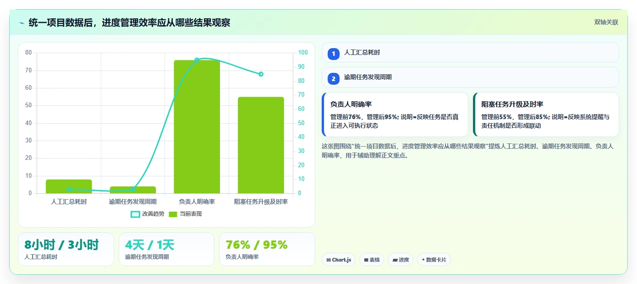Click the right axis value 100
This screenshot has height=284, width=637.
click(302, 53)
